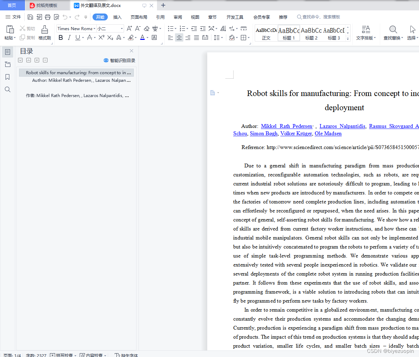Click the Paste clipboard icon

point(10,29)
